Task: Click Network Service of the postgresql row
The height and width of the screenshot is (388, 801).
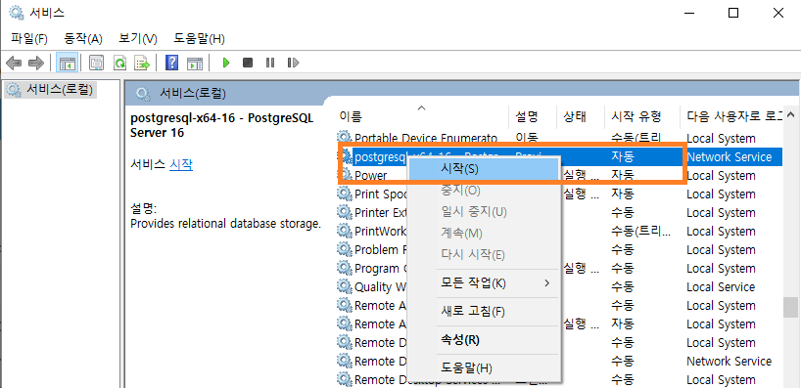Action: click(x=729, y=156)
